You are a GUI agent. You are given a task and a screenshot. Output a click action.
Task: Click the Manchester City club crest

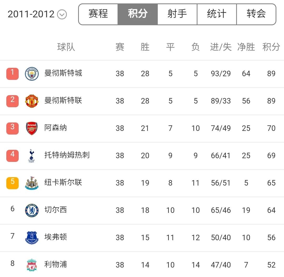[x=32, y=74]
